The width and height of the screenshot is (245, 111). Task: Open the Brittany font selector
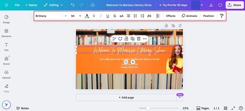pos(48,16)
